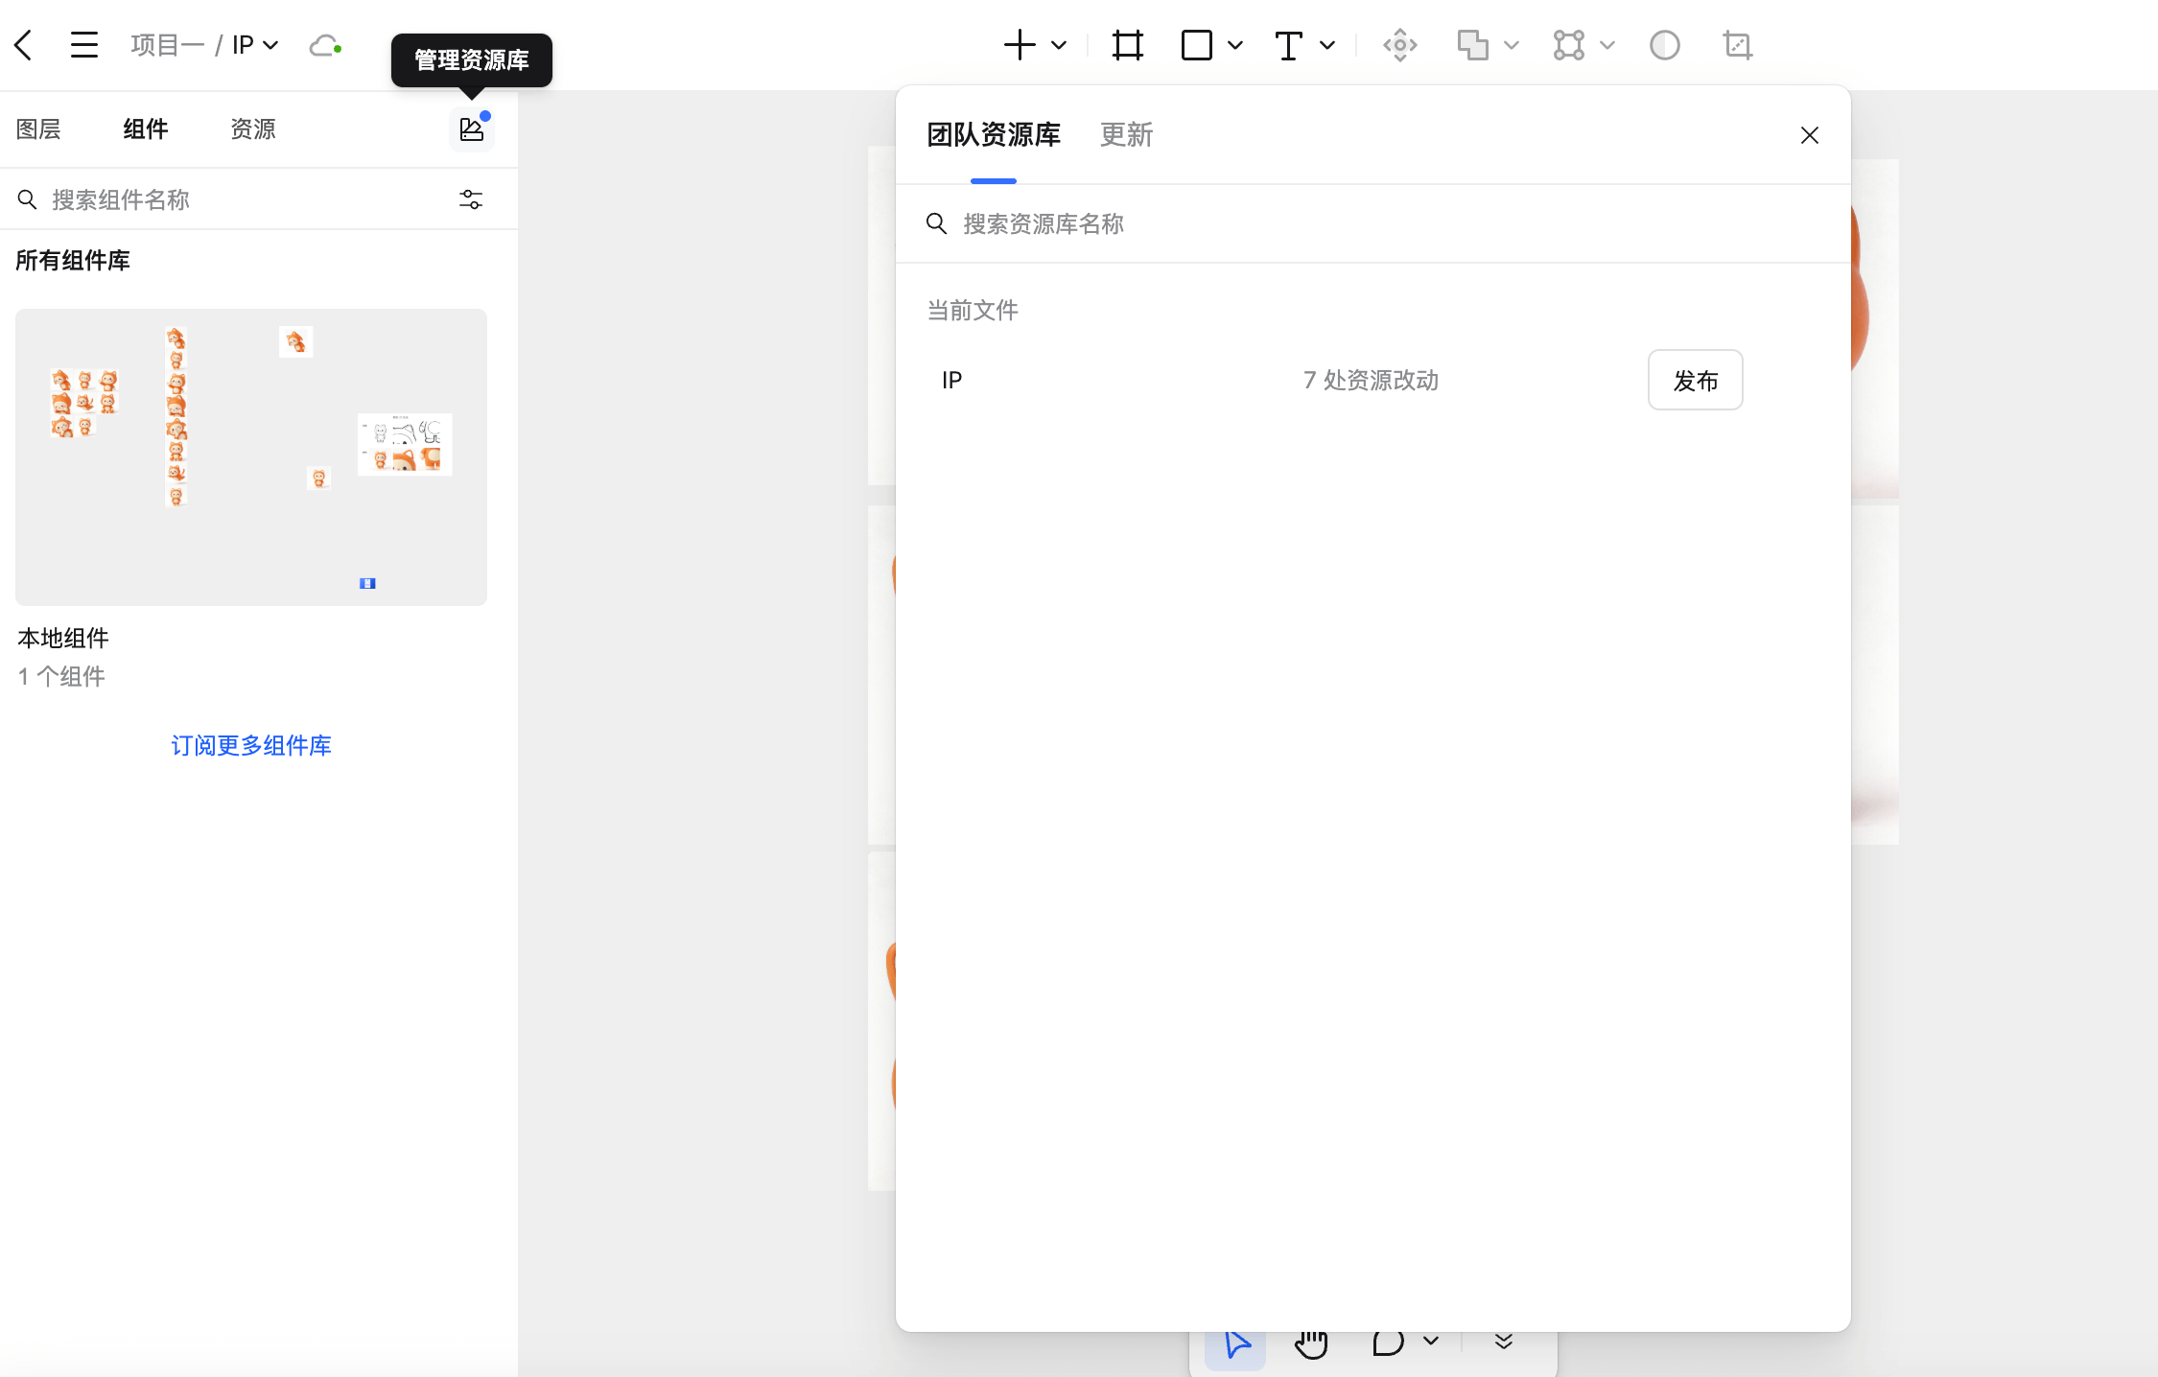Switch to the 图层 tab
Image resolution: width=2158 pixels, height=1377 pixels.
(x=38, y=128)
